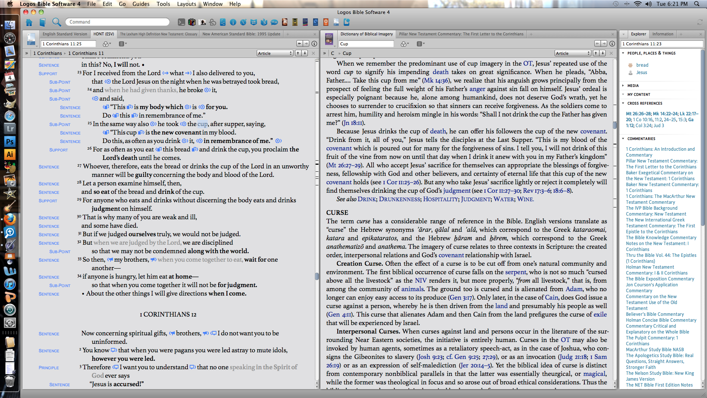This screenshot has width=707, height=398.
Task: Open MacArthur Study Bible NASB link
Action: pos(655,350)
